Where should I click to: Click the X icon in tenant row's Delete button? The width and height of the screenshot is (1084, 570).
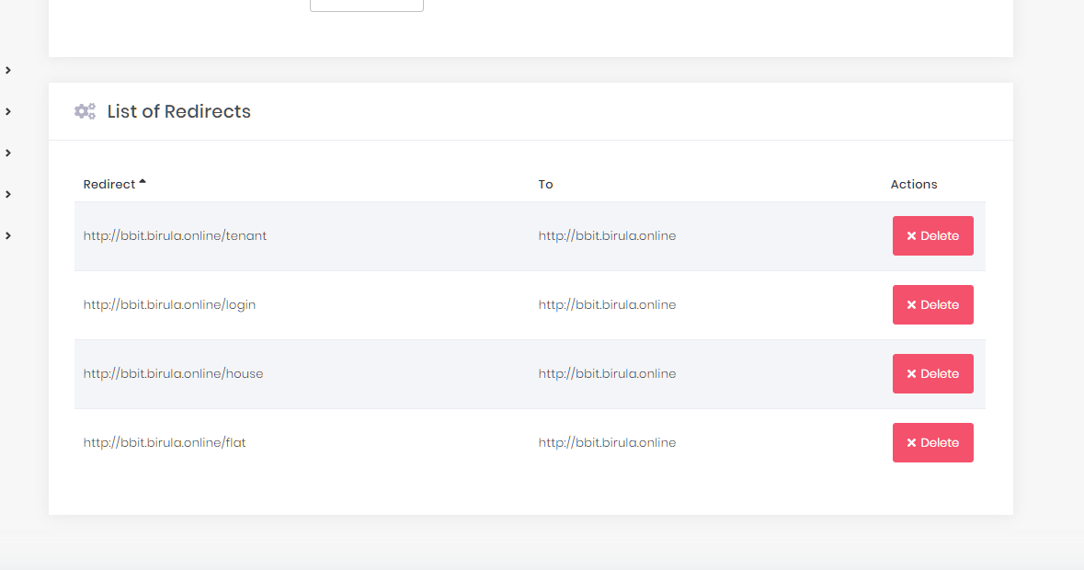point(911,236)
